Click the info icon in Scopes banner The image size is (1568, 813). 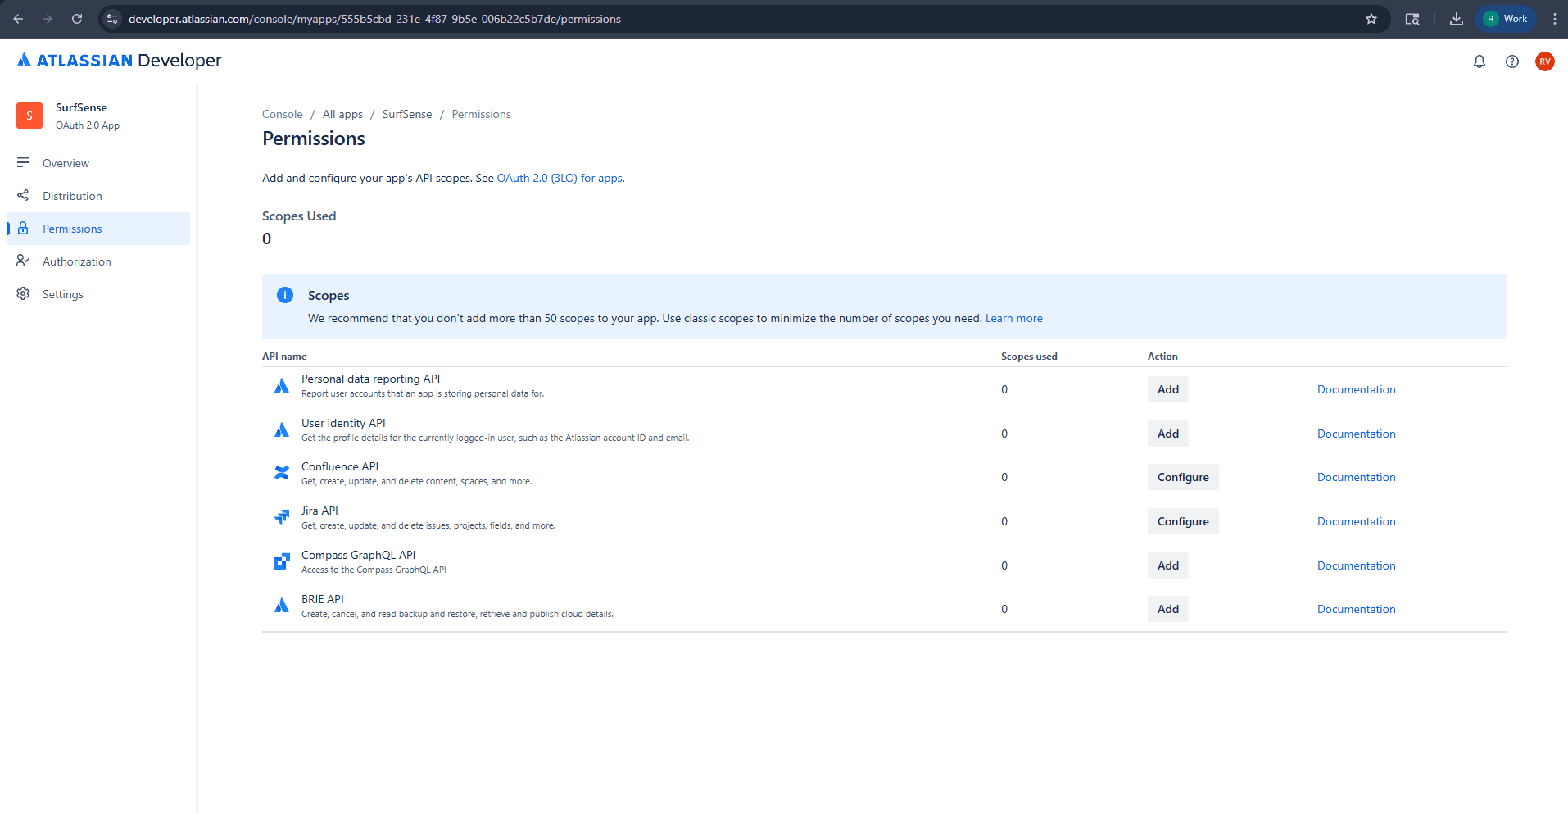click(284, 295)
